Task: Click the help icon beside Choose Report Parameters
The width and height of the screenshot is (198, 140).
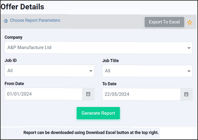Action: (x=6, y=21)
